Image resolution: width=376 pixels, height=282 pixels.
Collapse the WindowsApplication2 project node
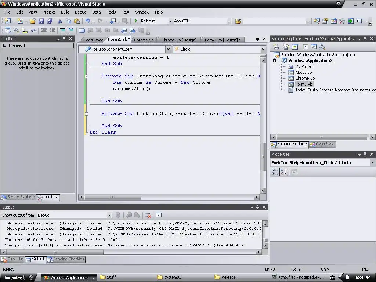coord(275,61)
